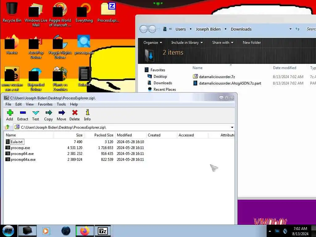
Task: Open the Help menu in 7-Zip
Action: pos(74,104)
